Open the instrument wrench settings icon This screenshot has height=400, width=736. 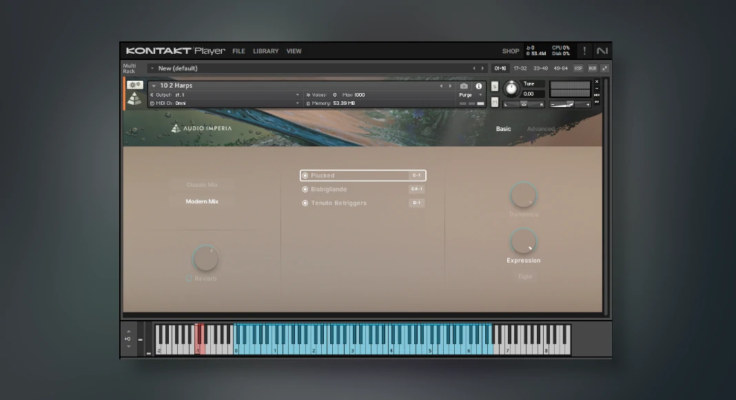134,86
